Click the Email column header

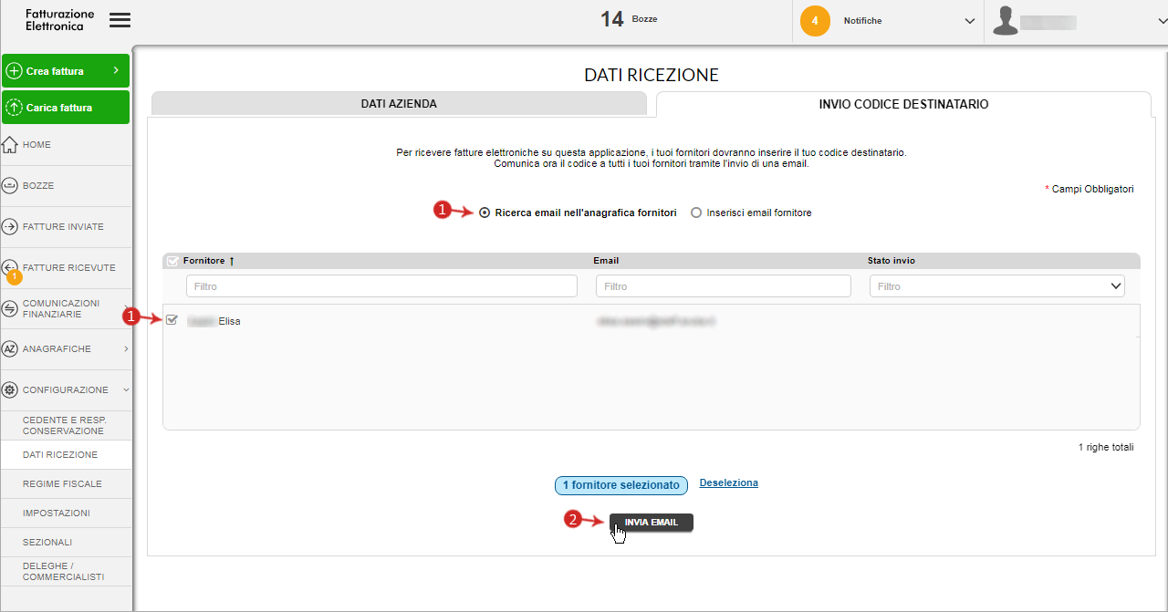click(606, 261)
